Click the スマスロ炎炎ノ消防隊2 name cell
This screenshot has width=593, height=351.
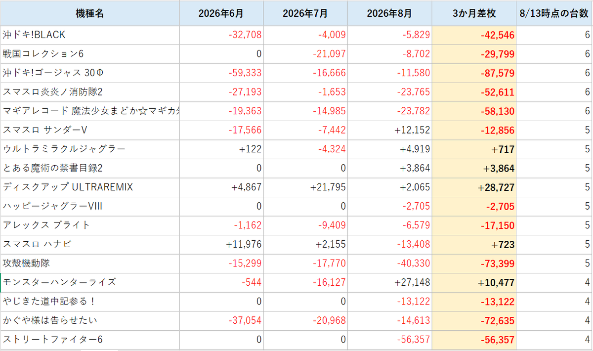(89, 92)
